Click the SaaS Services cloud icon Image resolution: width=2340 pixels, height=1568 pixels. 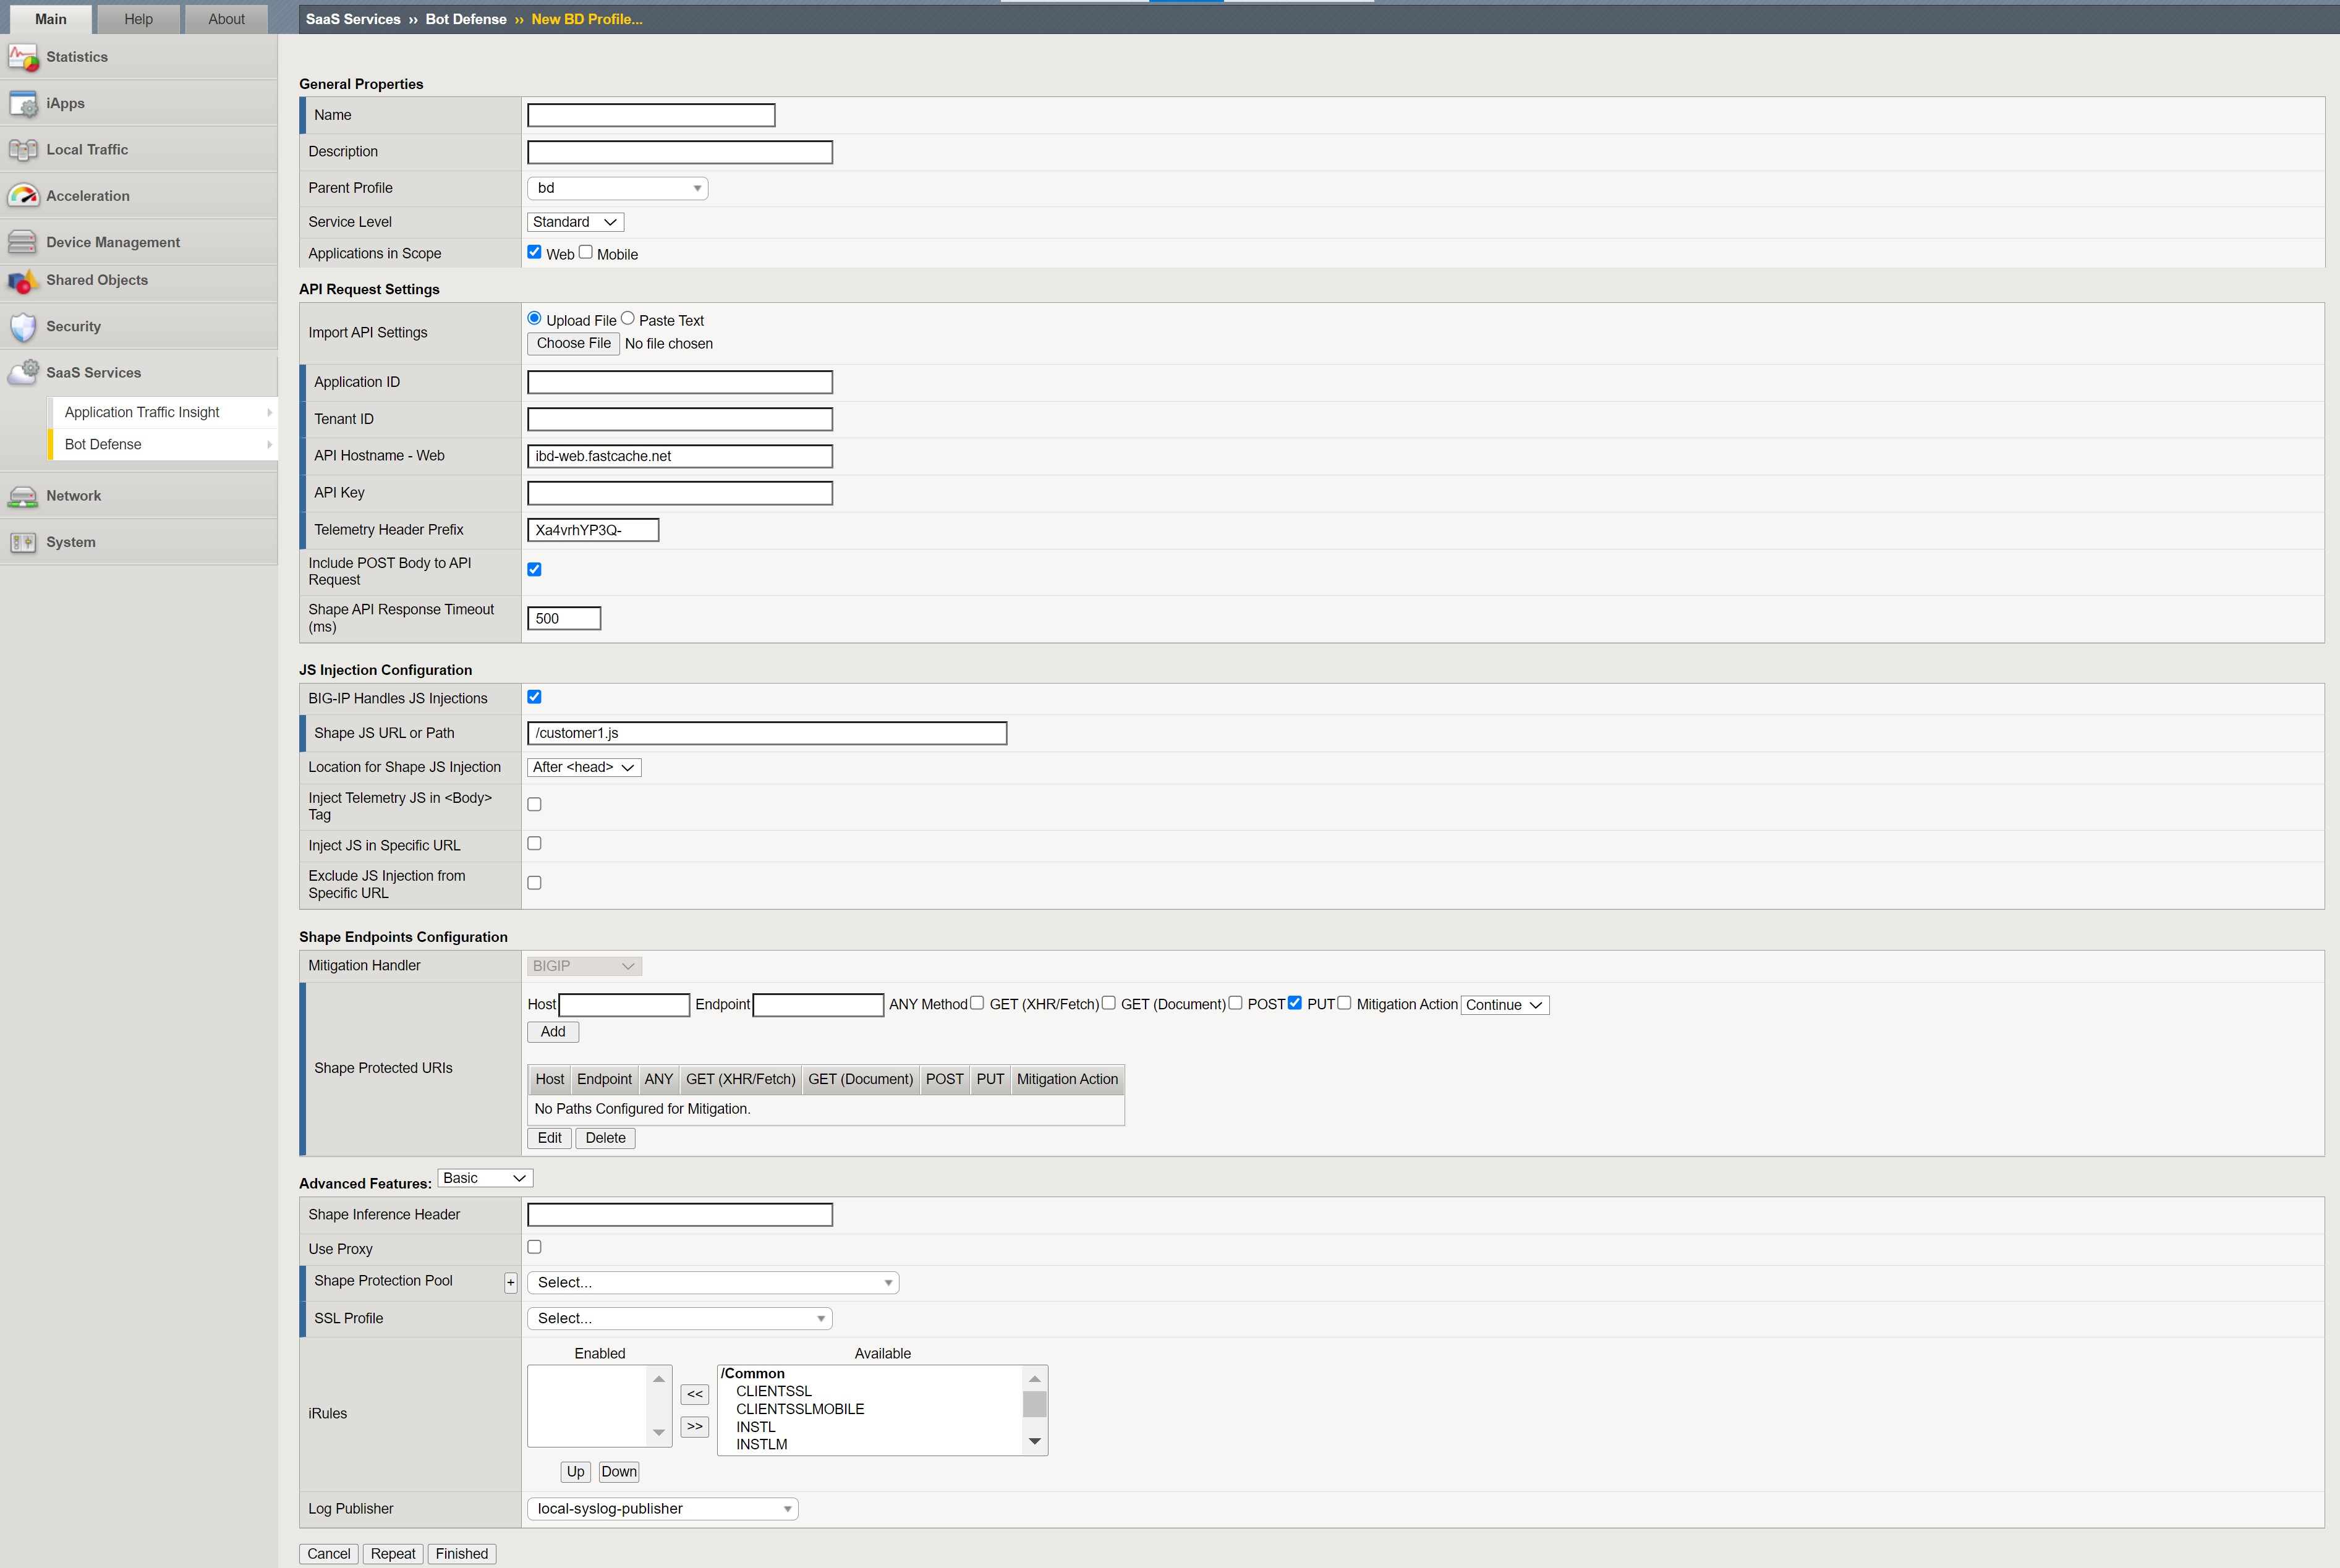tap(23, 373)
